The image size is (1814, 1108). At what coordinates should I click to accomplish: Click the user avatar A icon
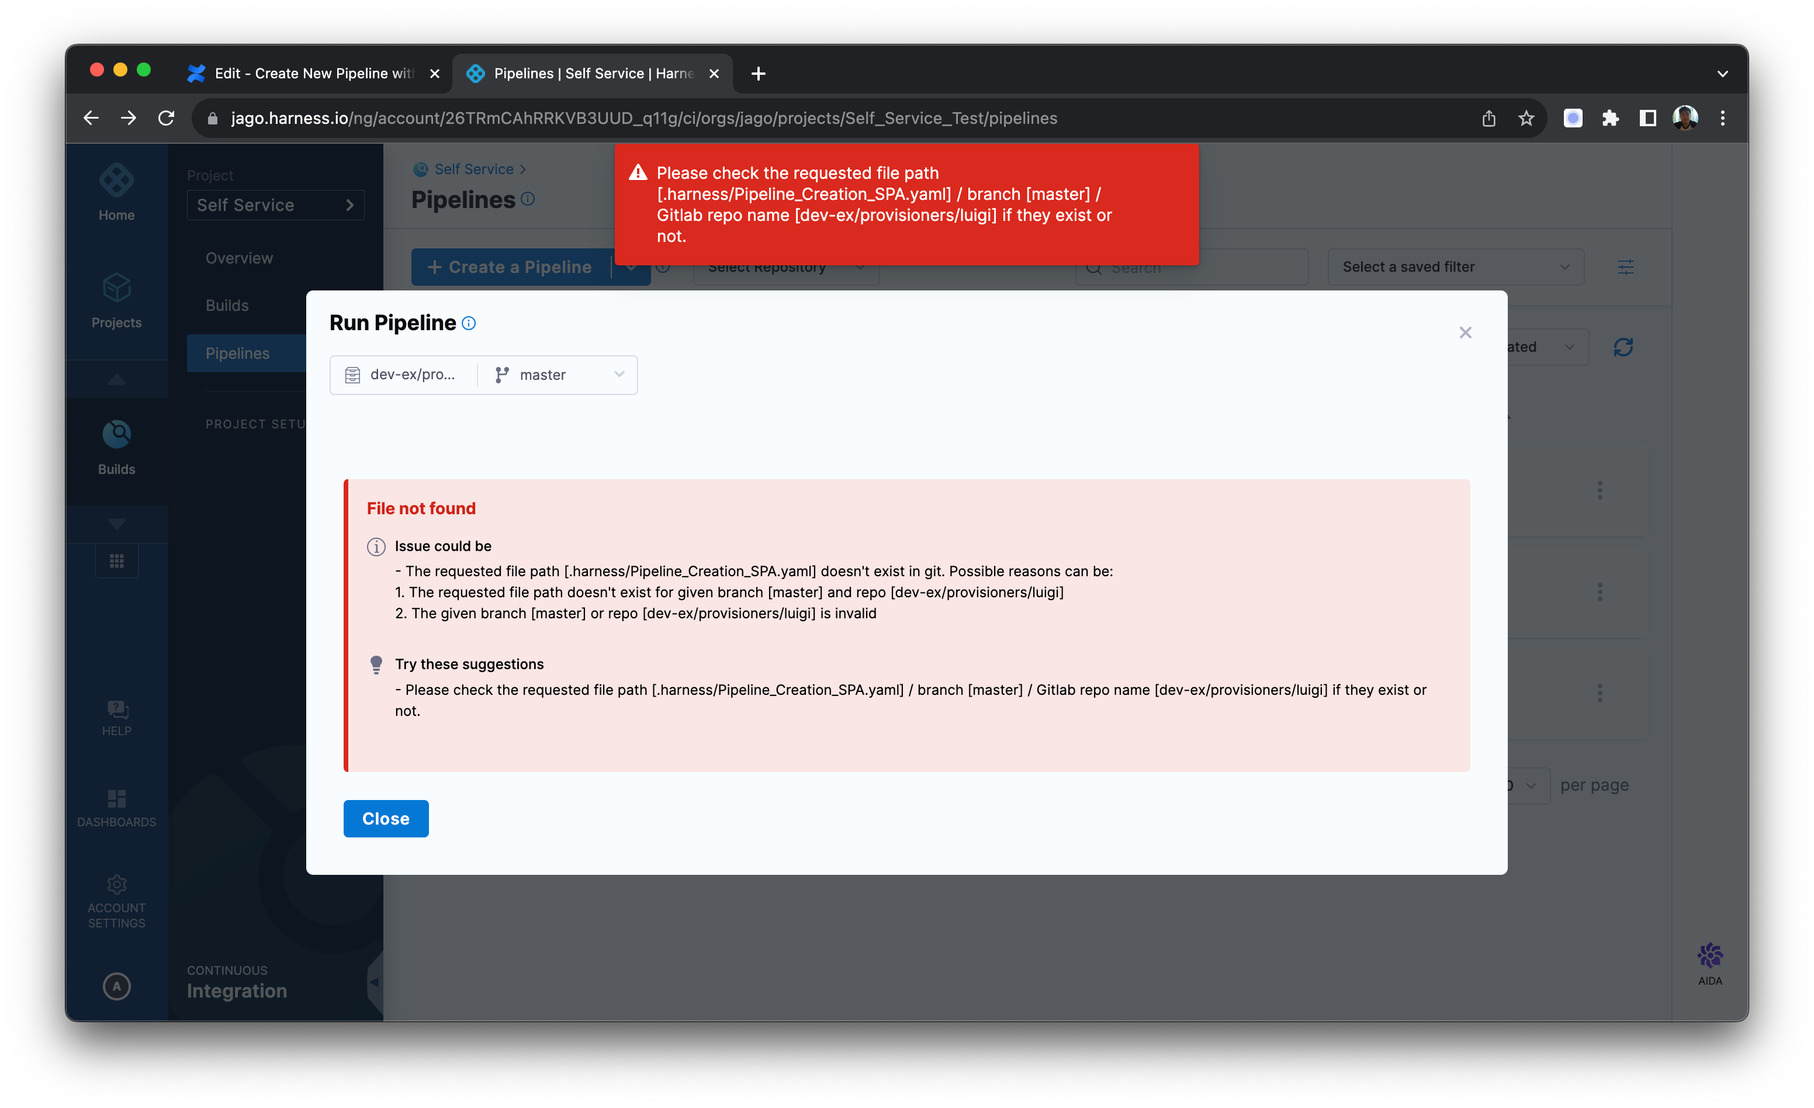click(x=116, y=985)
